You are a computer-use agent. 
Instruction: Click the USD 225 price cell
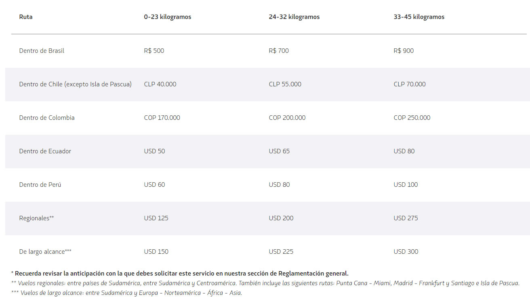[x=281, y=252]
